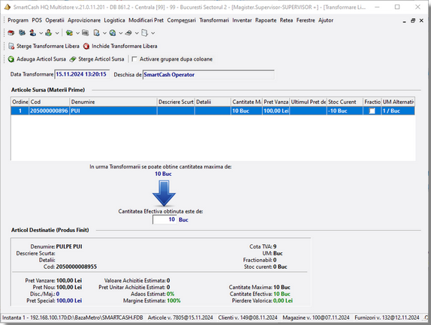431x325 pixels.
Task: Expand dropdown arrow next to globe icon
Action: point(121,33)
